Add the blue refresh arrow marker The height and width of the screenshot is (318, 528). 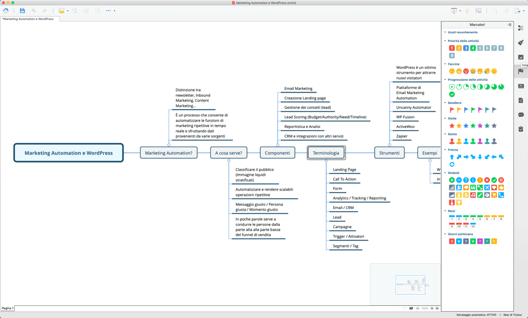pyautogui.click(x=452, y=165)
